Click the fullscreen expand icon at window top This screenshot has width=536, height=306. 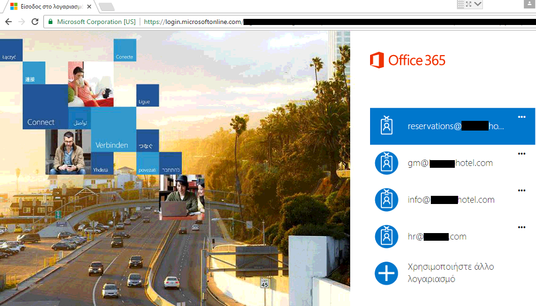click(x=469, y=4)
